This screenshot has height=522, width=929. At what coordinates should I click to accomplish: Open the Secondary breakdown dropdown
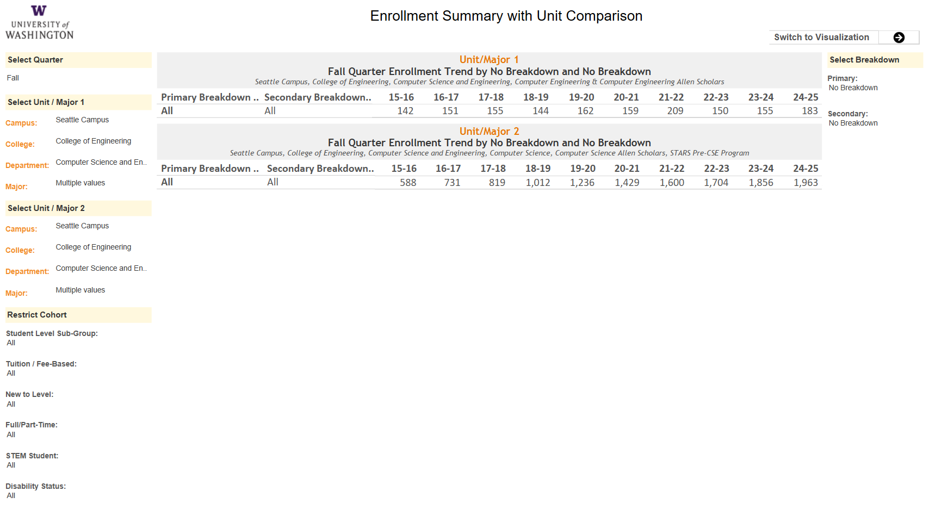tap(875, 123)
